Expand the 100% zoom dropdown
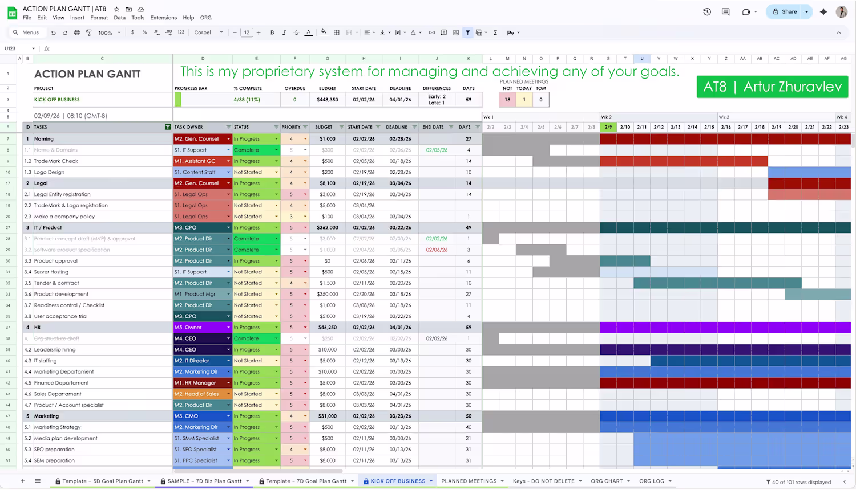 tap(109, 32)
